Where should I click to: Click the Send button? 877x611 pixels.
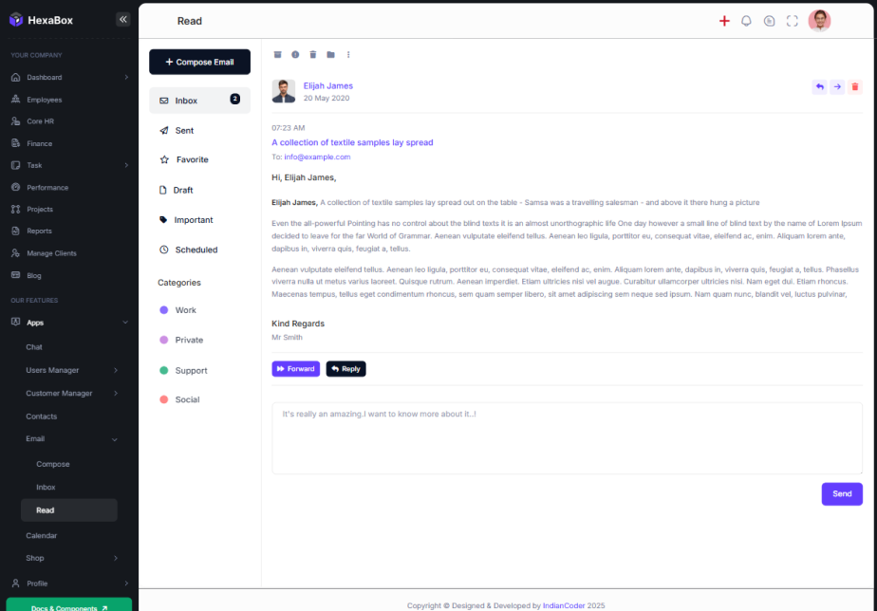pos(842,494)
